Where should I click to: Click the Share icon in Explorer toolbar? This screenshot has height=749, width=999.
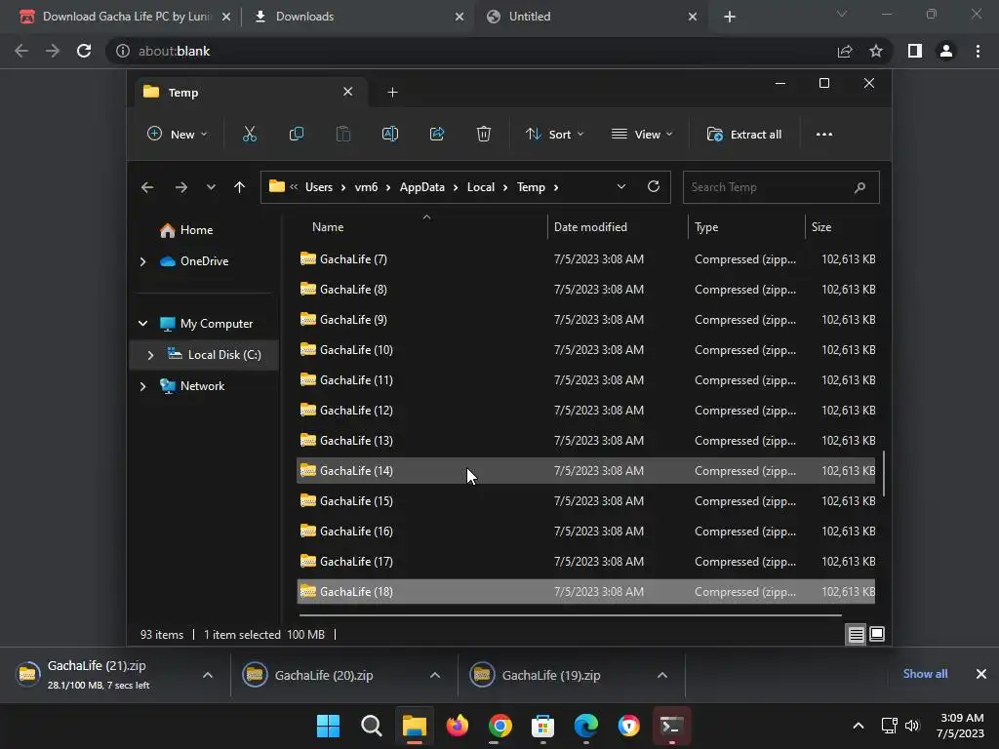[437, 135]
